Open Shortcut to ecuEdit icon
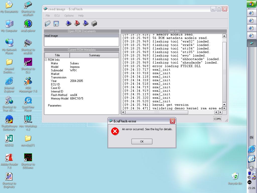 coord(28,47)
